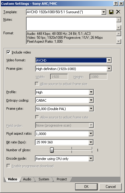This screenshot has height=193, width=125.
Task: Open the Frame size dropdown
Action: point(109,69)
